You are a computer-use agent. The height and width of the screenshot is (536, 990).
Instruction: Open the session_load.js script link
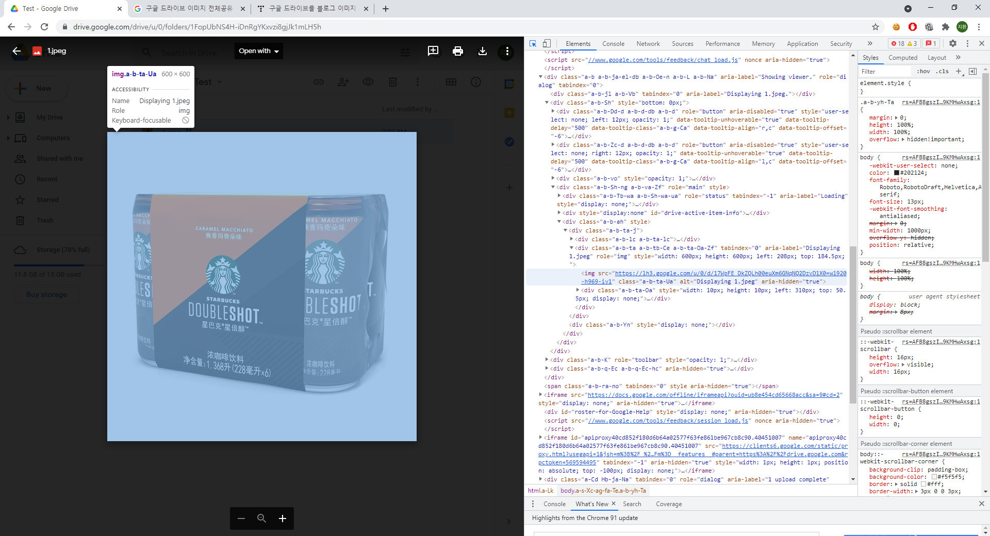[668, 421]
